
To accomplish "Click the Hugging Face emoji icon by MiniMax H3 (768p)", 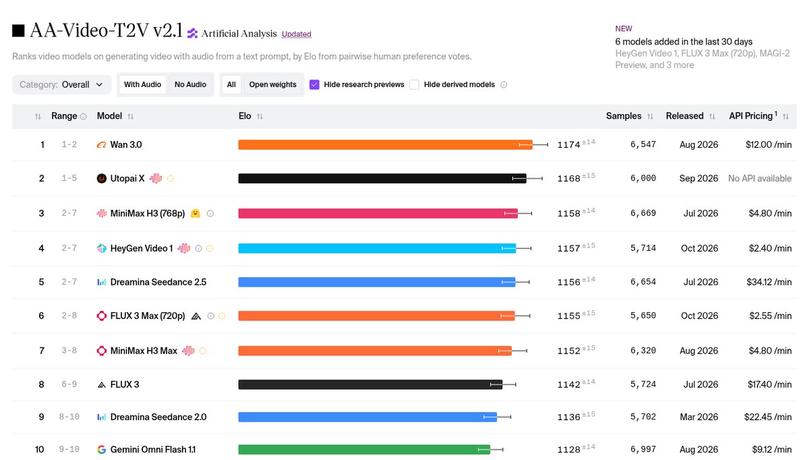I will tap(196, 213).
